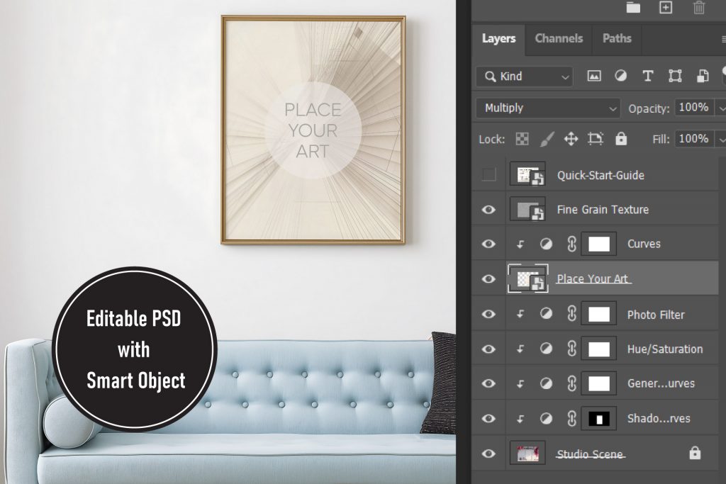Screen dimensions: 726x484
Task: Click the delete layer trash icon
Action: click(x=698, y=7)
